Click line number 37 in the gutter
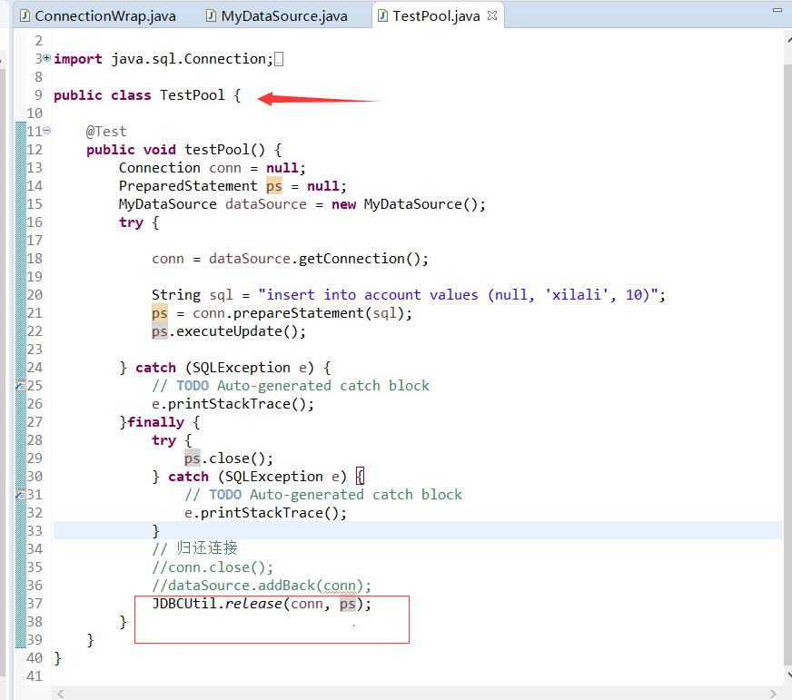Image resolution: width=792 pixels, height=700 pixels. click(35, 604)
